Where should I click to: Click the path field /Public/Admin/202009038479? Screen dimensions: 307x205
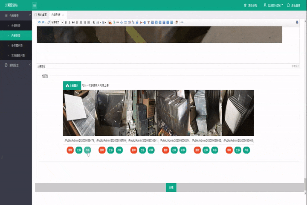click(79, 141)
